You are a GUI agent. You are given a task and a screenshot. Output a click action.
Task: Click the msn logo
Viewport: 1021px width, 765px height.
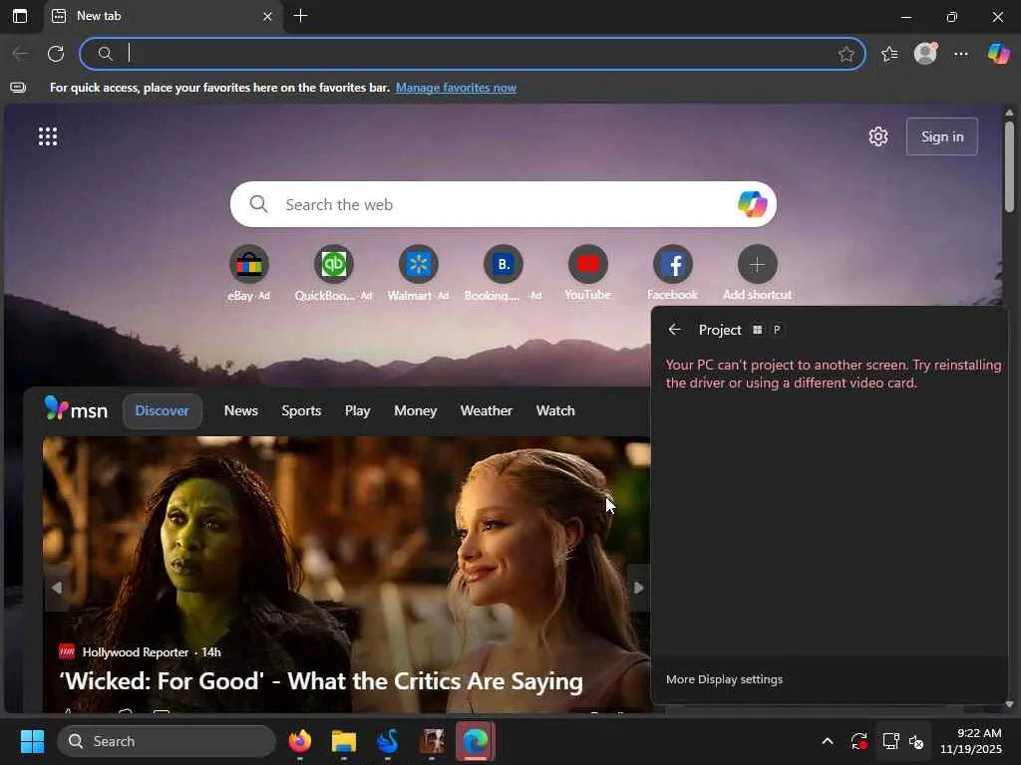(76, 409)
